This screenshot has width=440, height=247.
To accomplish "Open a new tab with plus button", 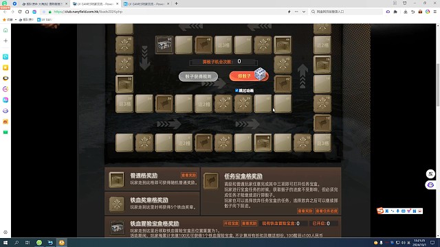I will click(177, 3).
